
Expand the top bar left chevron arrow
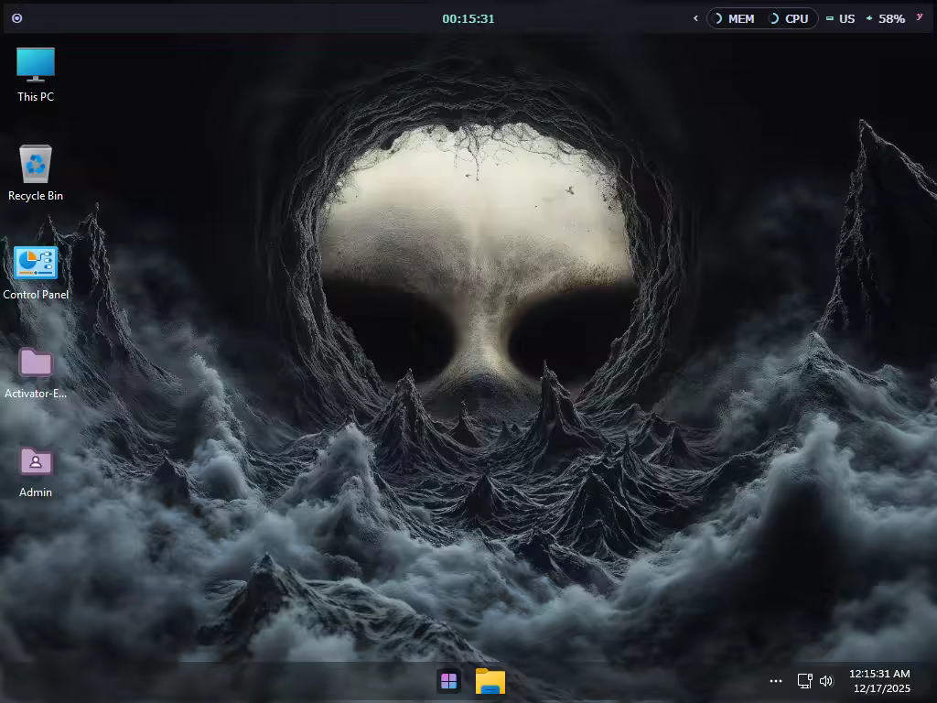[695, 18]
